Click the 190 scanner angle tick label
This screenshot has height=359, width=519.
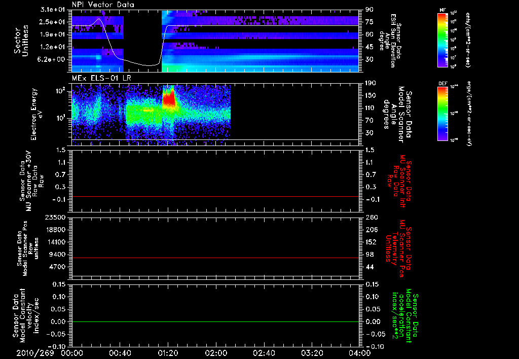click(x=370, y=83)
